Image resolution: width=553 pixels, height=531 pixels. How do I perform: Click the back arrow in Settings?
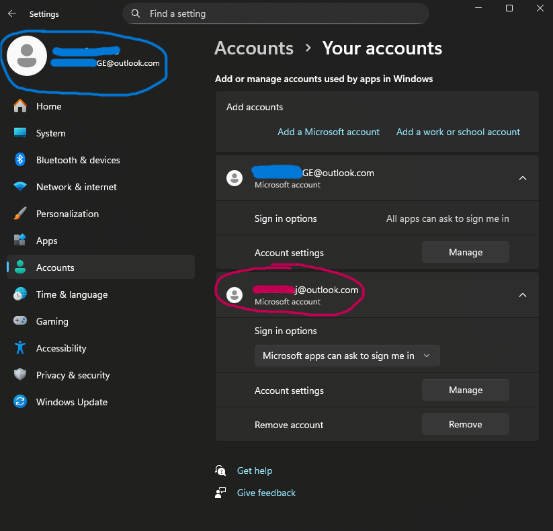pyautogui.click(x=12, y=13)
